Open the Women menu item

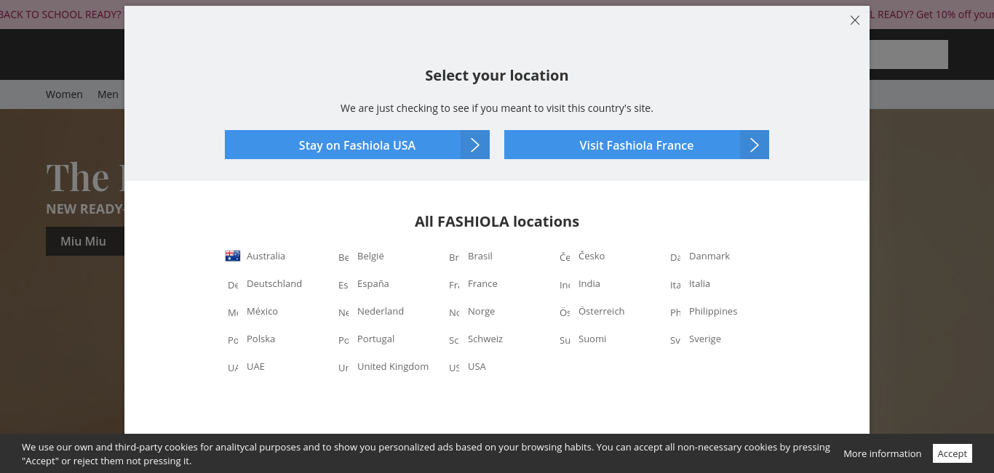click(x=64, y=94)
